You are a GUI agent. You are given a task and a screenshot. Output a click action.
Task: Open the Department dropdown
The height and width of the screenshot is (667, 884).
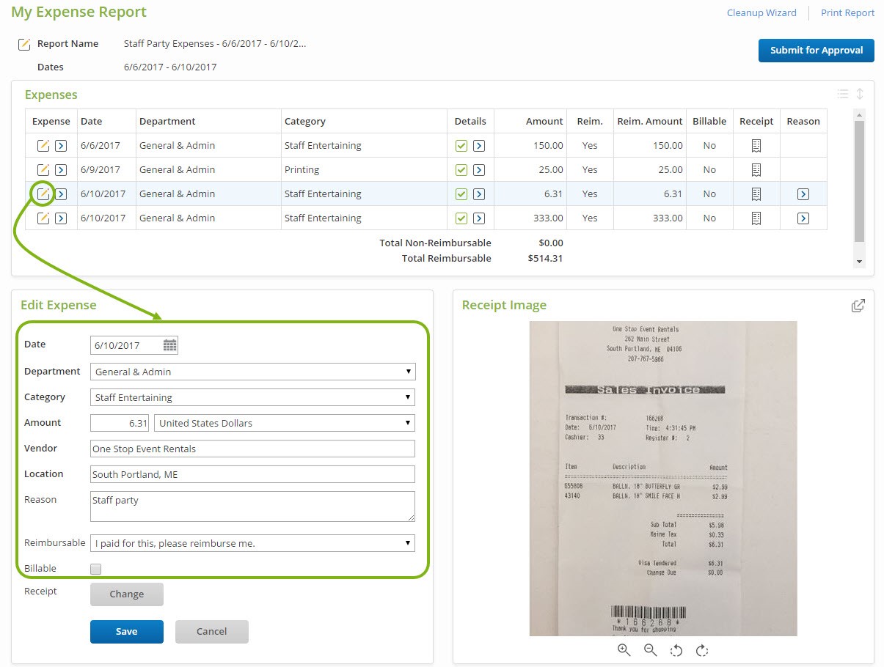tap(409, 372)
